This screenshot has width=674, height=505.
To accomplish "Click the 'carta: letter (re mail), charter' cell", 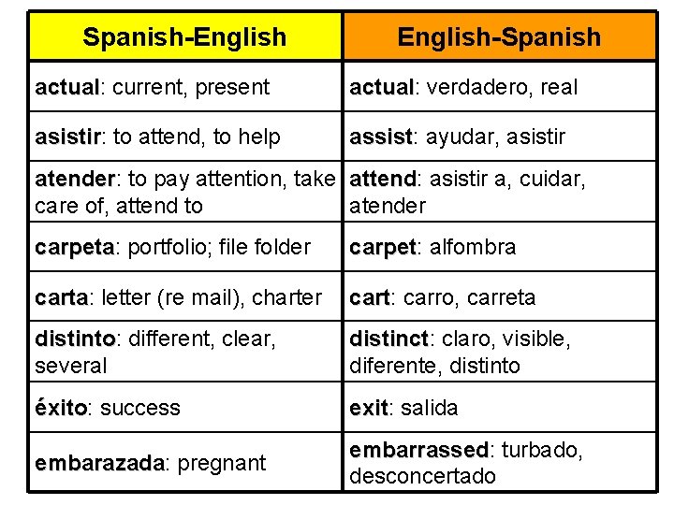I will [178, 298].
